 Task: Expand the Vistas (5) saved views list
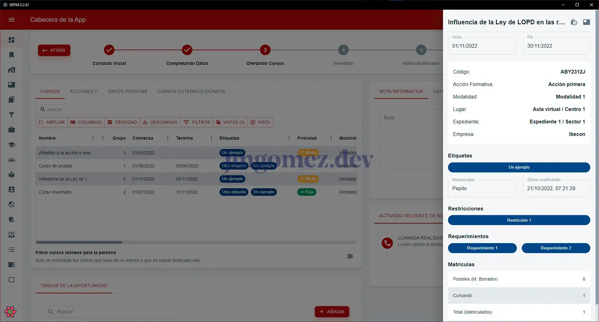[230, 122]
